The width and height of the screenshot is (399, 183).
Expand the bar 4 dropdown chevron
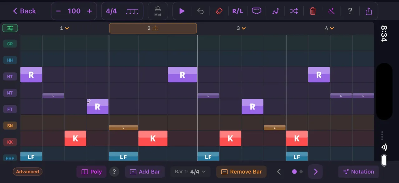tap(332, 28)
